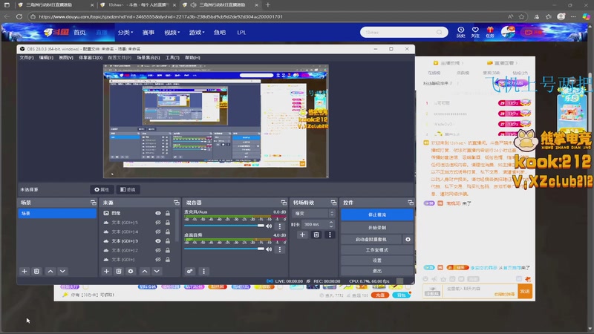Delete the selected source with the trash icon
Image resolution: width=594 pixels, height=334 pixels.
coord(119,271)
